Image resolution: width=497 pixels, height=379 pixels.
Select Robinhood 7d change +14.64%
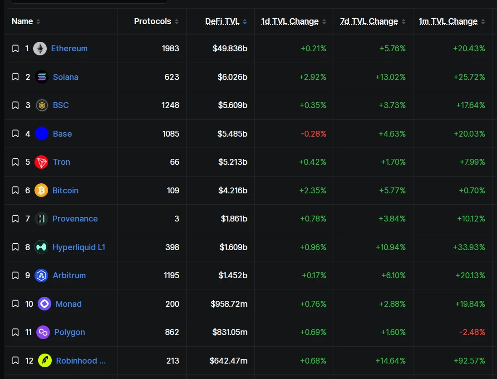(x=390, y=361)
